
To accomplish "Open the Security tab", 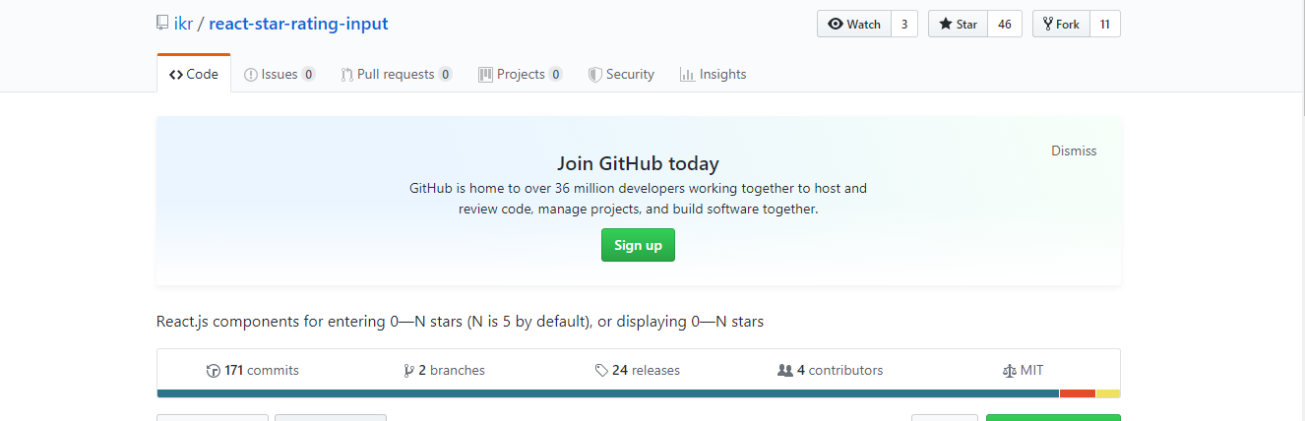I will pyautogui.click(x=621, y=74).
